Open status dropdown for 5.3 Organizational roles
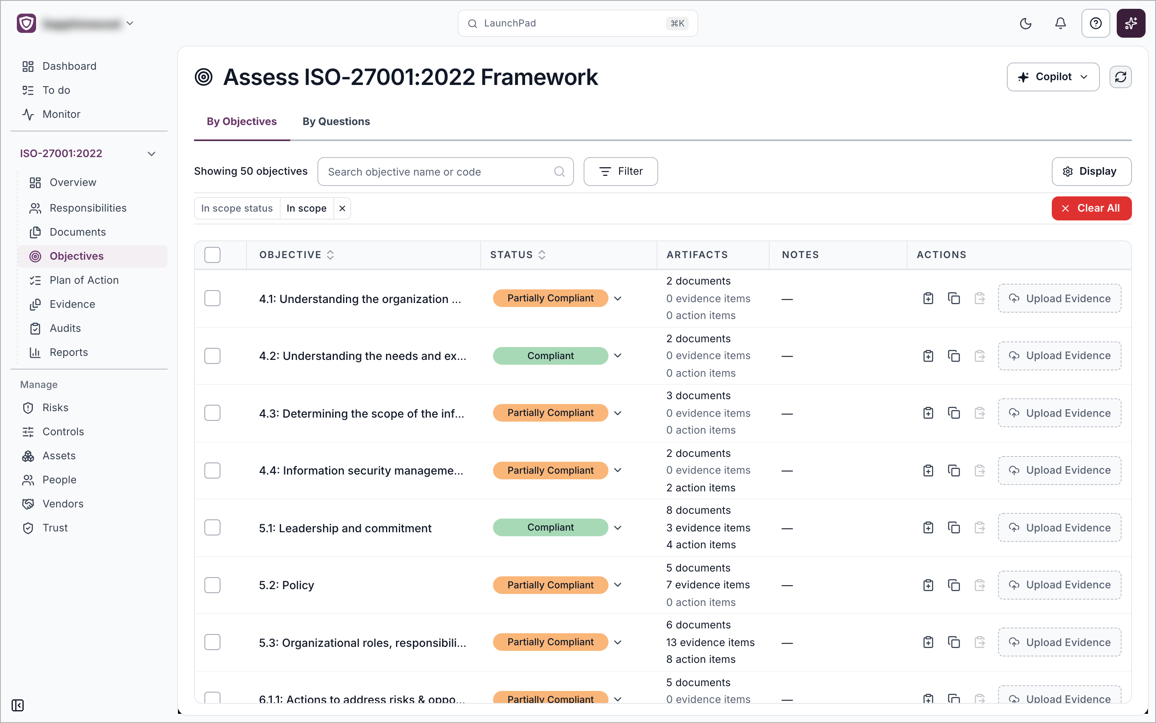Screen dimensions: 1156x723 point(618,642)
